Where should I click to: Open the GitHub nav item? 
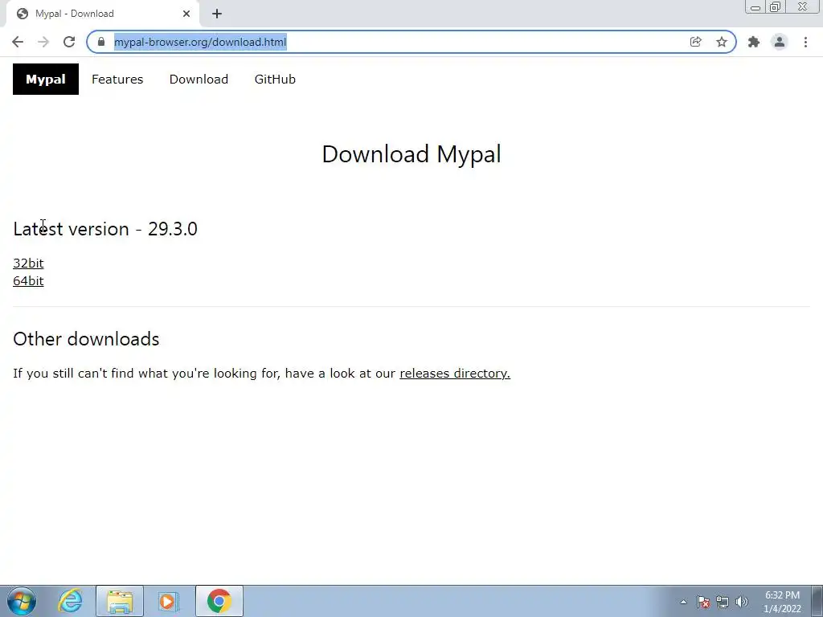click(275, 80)
